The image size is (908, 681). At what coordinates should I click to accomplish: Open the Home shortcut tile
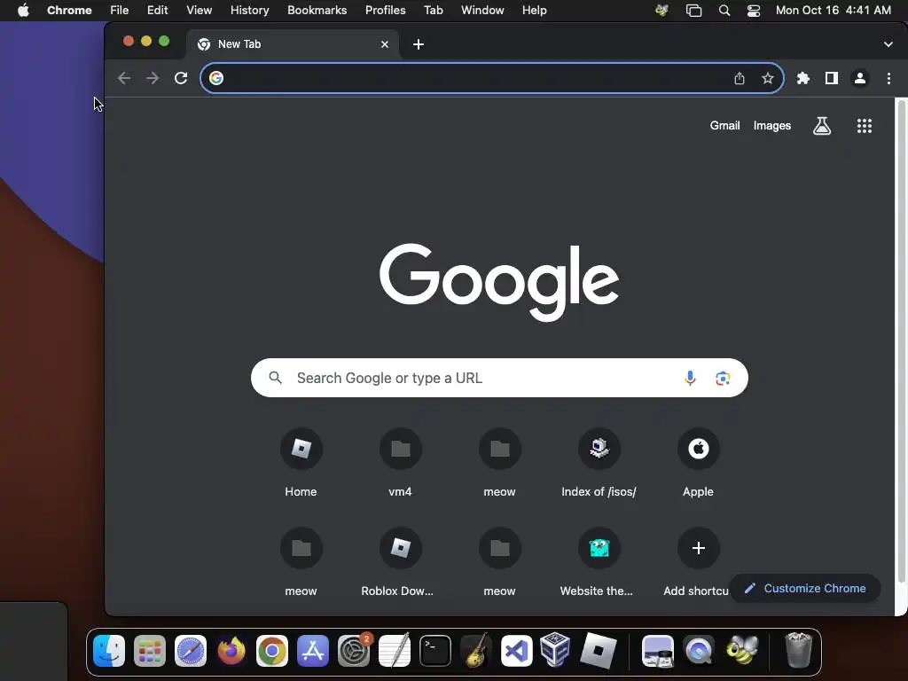pos(301,461)
